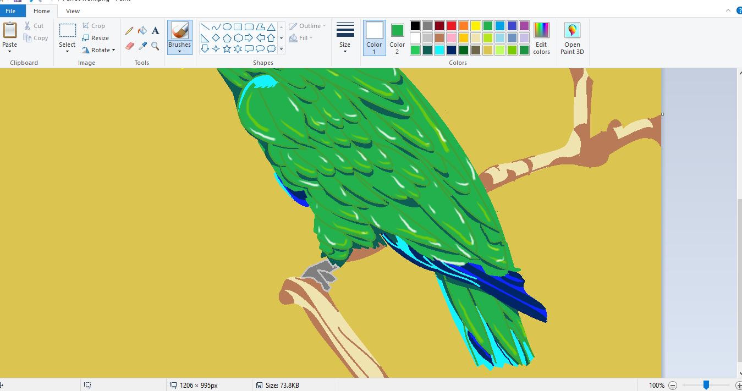Click the Cut button
The width and height of the screenshot is (742, 391).
click(34, 26)
